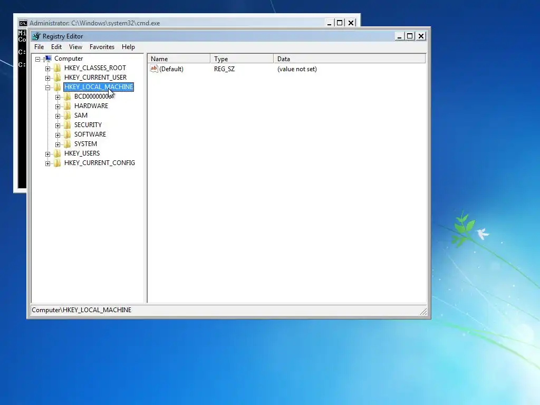
Task: Expand the HARDWARE subkey
Action: click(58, 107)
